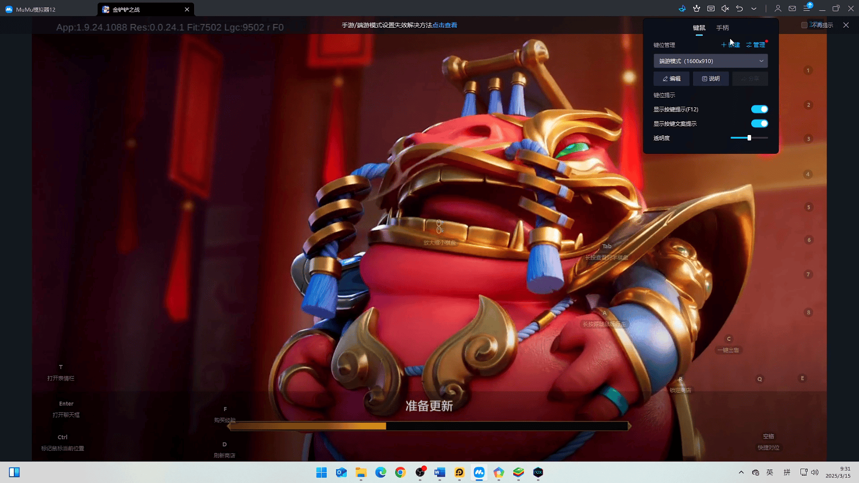Click the 说明 description button
Viewport: 859px width, 483px height.
(x=711, y=79)
